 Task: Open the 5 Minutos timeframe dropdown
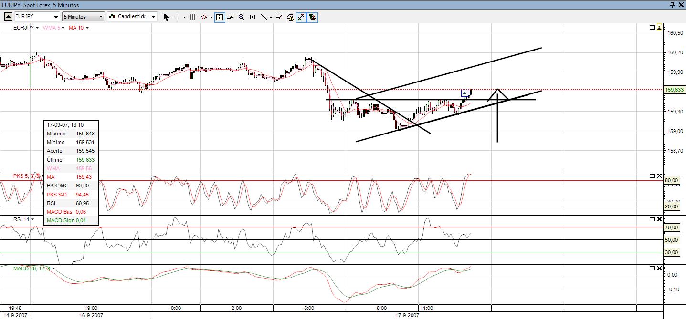tap(83, 17)
